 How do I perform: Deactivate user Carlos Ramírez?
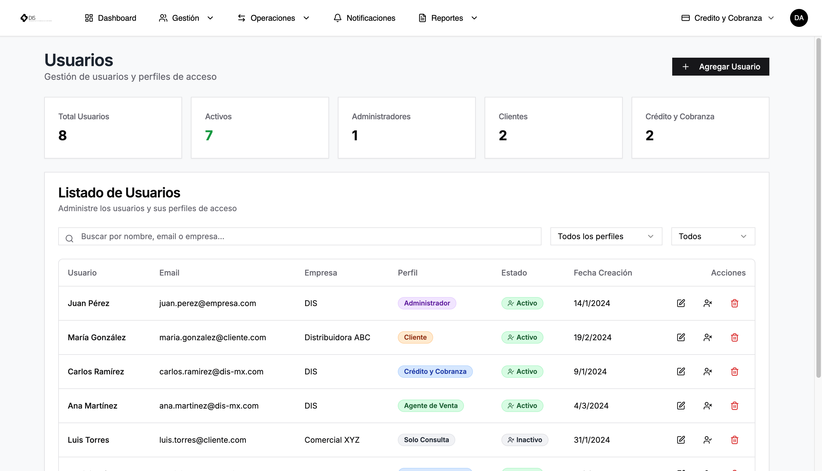(x=707, y=371)
